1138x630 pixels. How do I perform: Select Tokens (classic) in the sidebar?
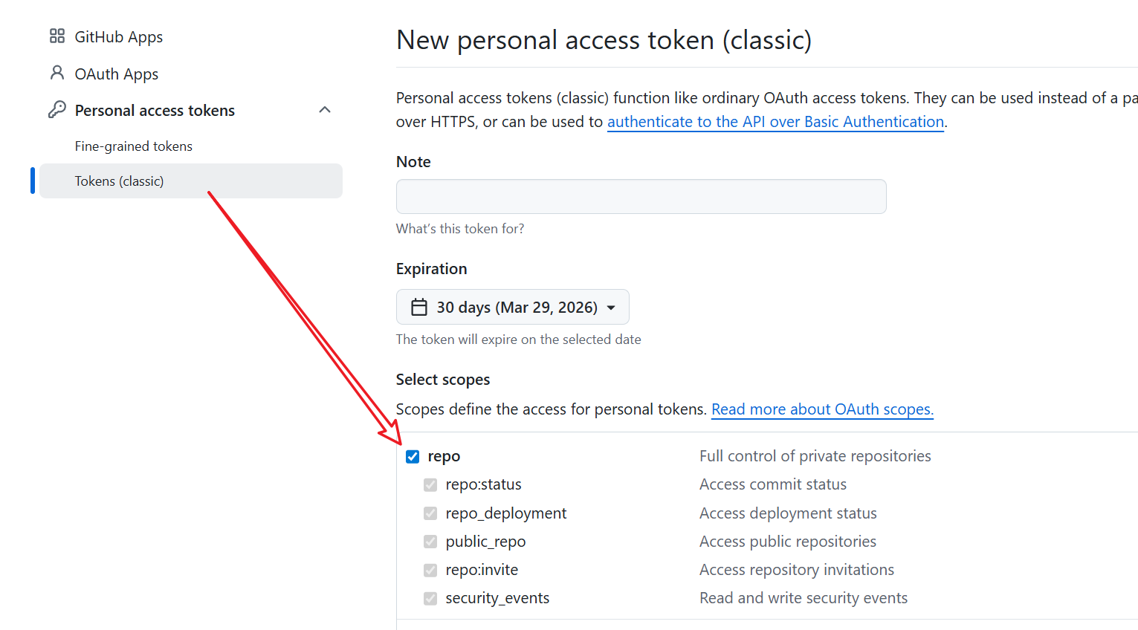coord(119,181)
